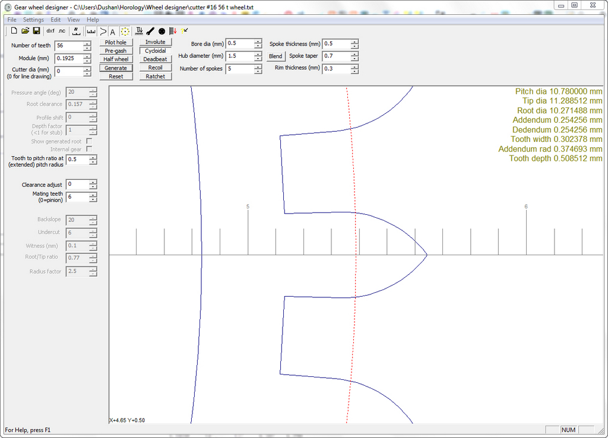
Task: Click the dxf export toolbar icon
Action: 50,31
